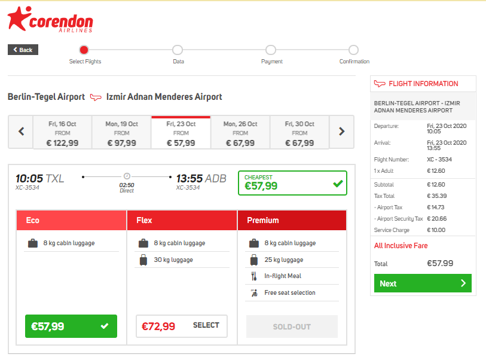Click the Payment step indicator circle
The height and width of the screenshot is (357, 486).
point(271,50)
